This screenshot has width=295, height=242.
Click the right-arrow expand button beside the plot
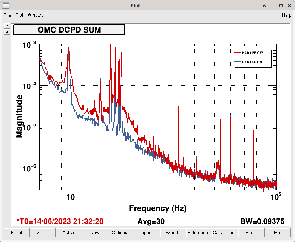pyautogui.click(x=7, y=26)
